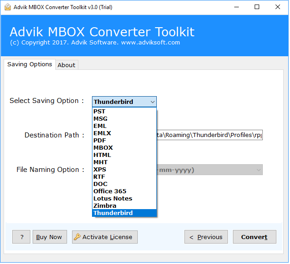Open the Select Saving Option combo box
290x264 pixels.
pyautogui.click(x=125, y=102)
